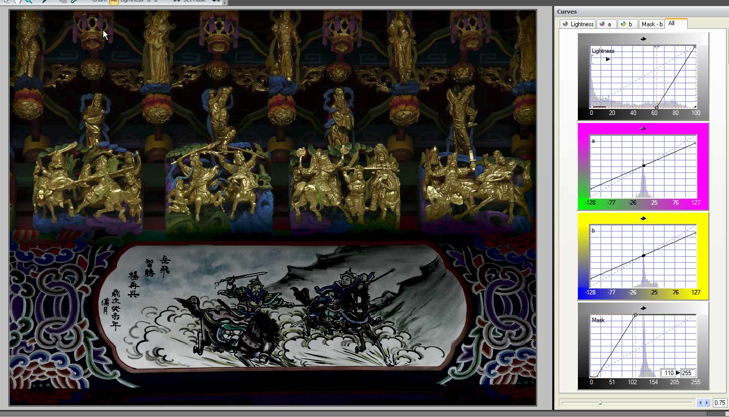
Task: Click the temple image preview canvas
Action: 273,207
